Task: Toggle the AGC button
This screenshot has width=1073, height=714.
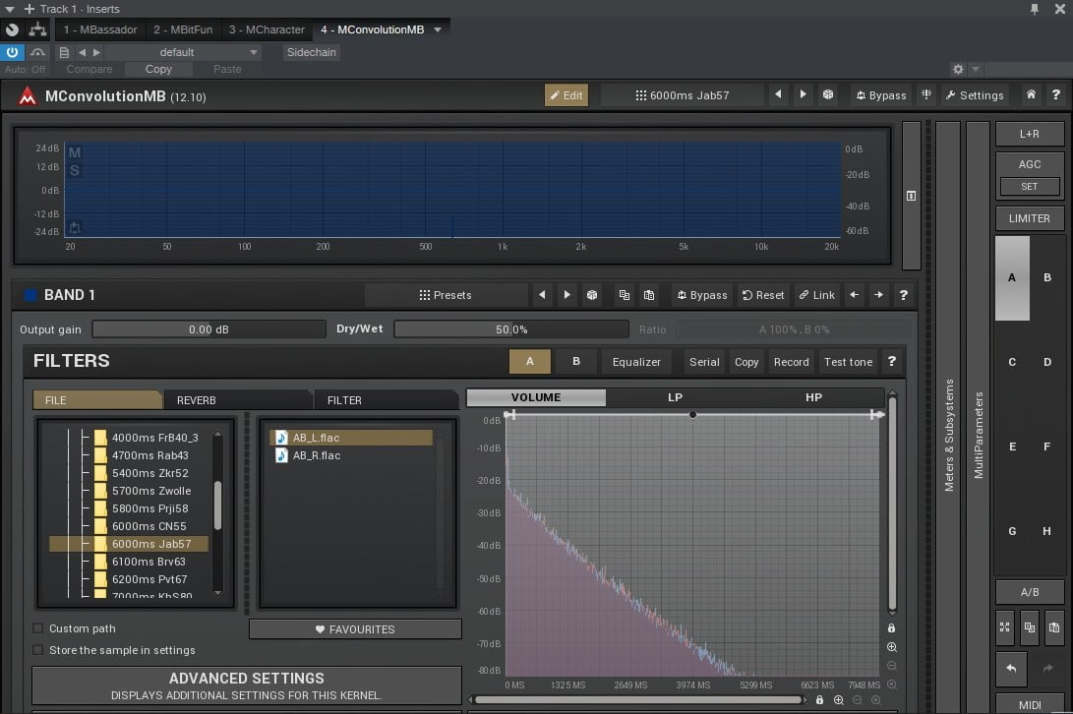Action: pos(1029,164)
